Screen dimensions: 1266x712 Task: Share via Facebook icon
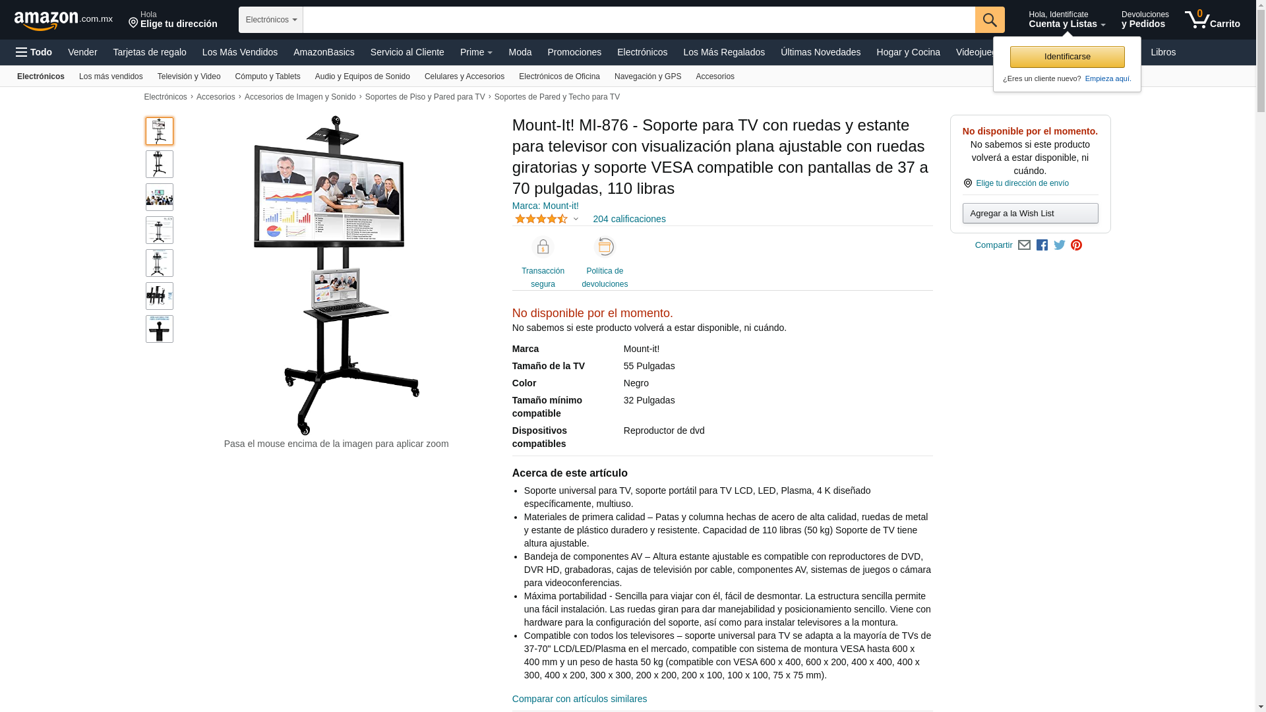point(1042,245)
